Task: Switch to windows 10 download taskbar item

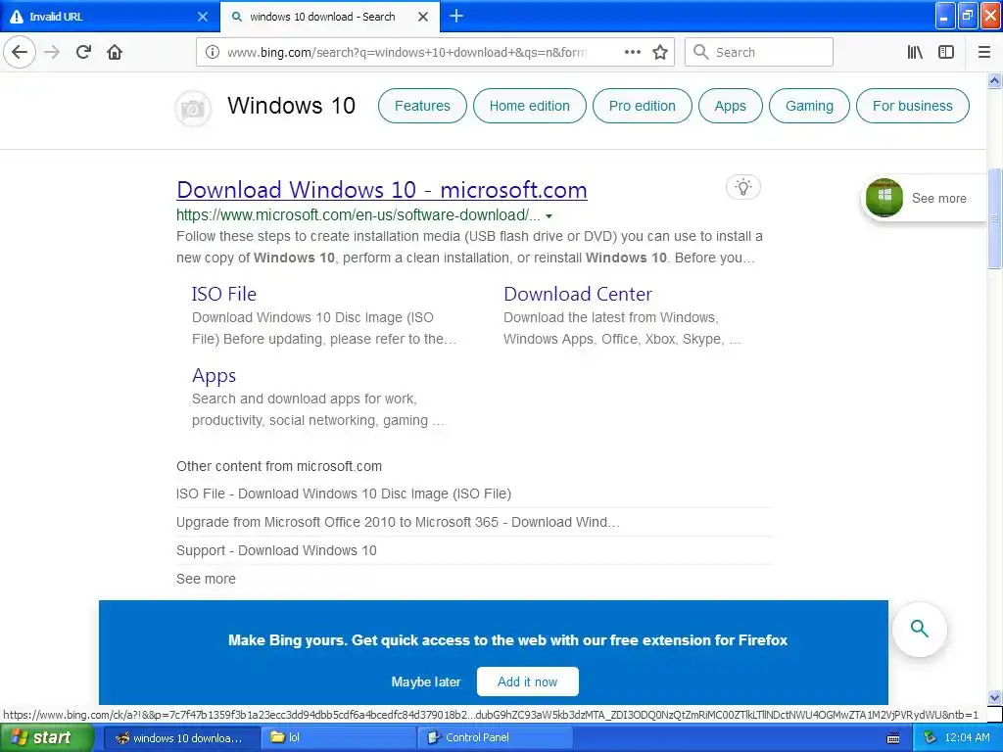Action: point(180,738)
